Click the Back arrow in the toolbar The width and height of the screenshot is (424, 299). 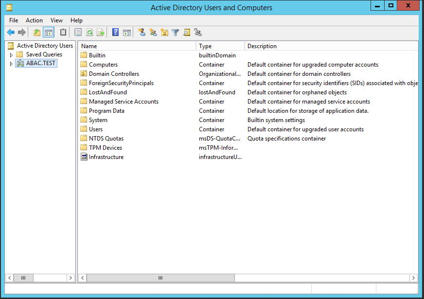click(x=11, y=33)
